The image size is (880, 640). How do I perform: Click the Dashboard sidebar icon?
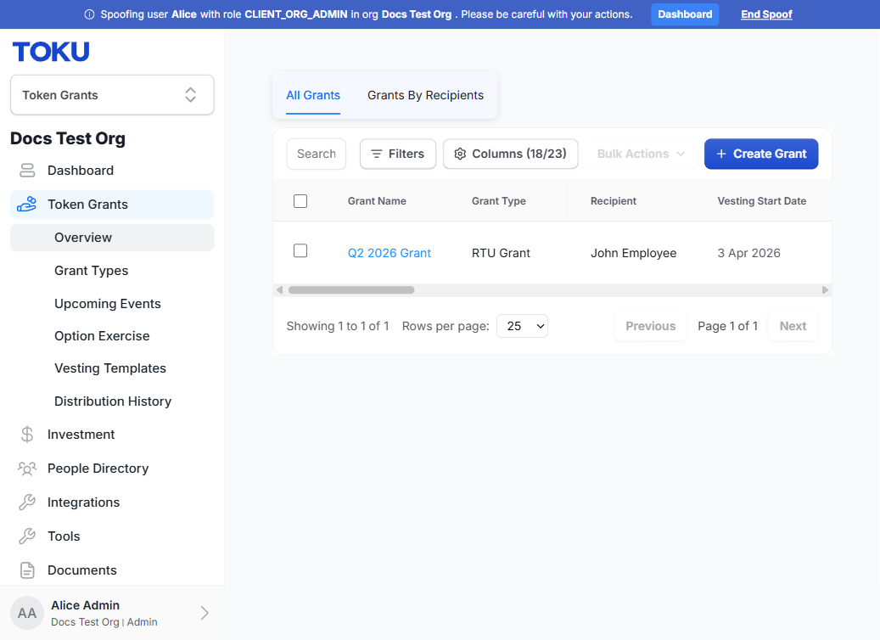(27, 170)
